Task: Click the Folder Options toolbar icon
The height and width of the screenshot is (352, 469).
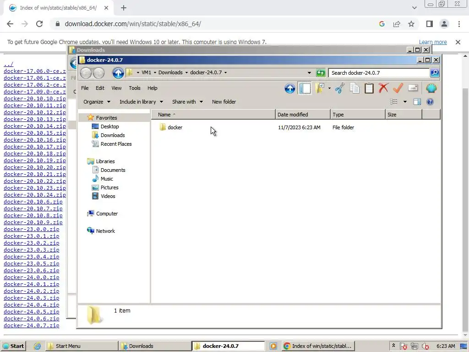Action: coord(319,88)
